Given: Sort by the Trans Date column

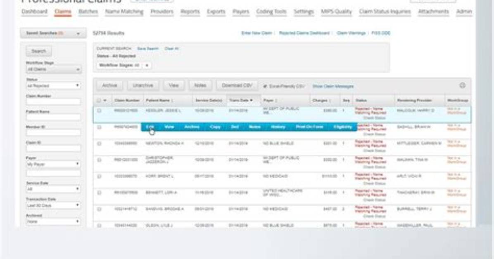Looking at the screenshot, I should 241,100.
